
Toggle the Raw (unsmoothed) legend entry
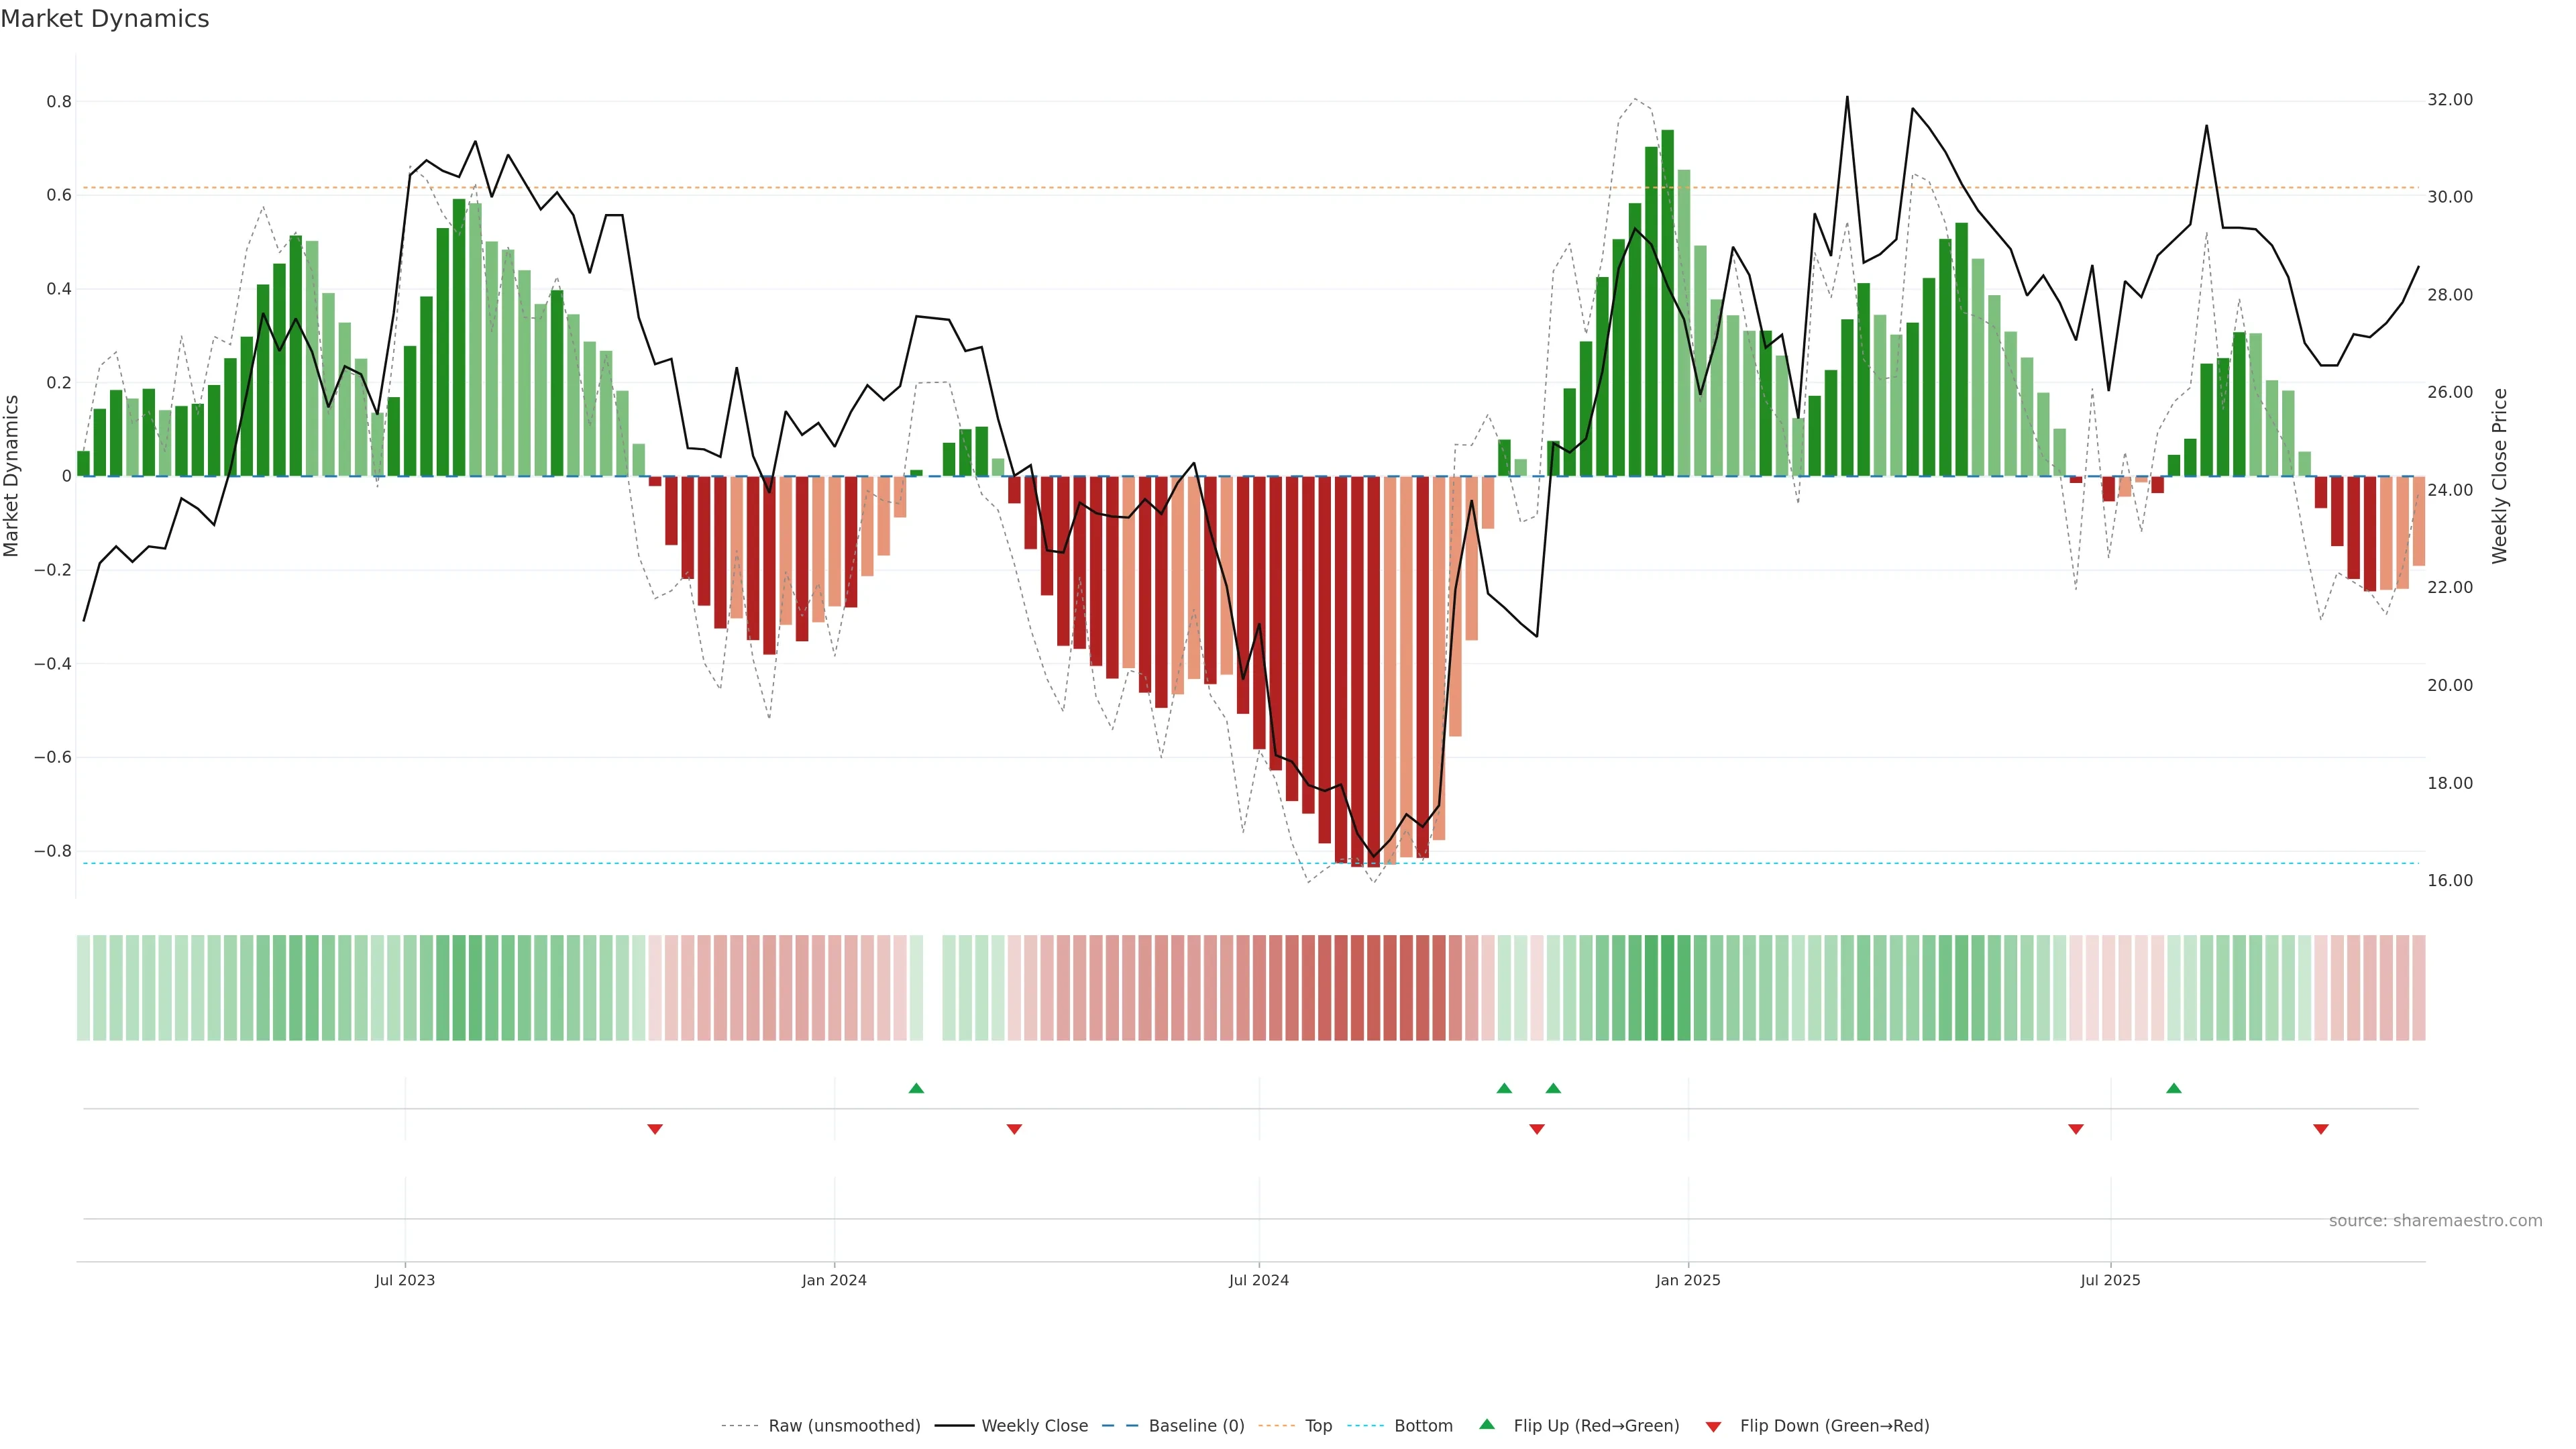pyautogui.click(x=844, y=1426)
